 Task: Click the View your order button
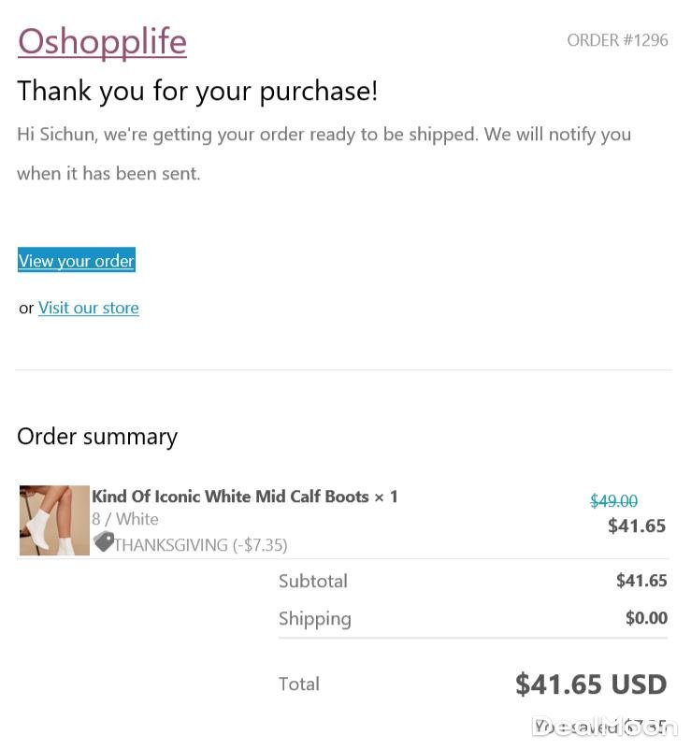coord(77,261)
